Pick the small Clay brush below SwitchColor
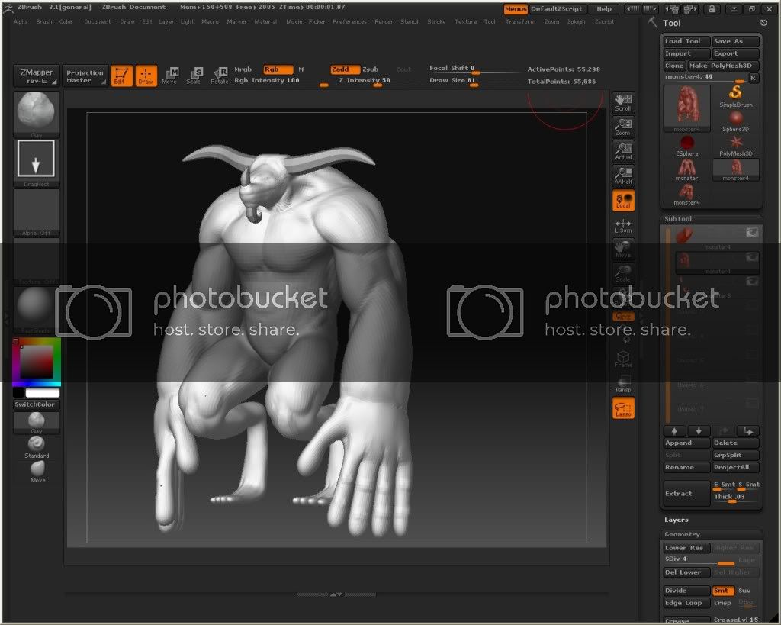 [37, 423]
